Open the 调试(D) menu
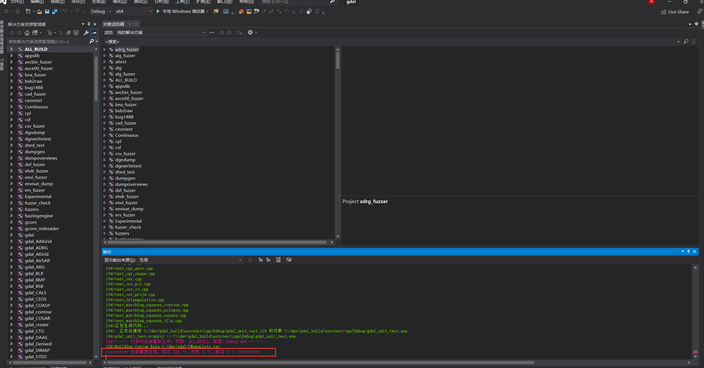Viewport: 704px width, 368px height. (x=120, y=2)
